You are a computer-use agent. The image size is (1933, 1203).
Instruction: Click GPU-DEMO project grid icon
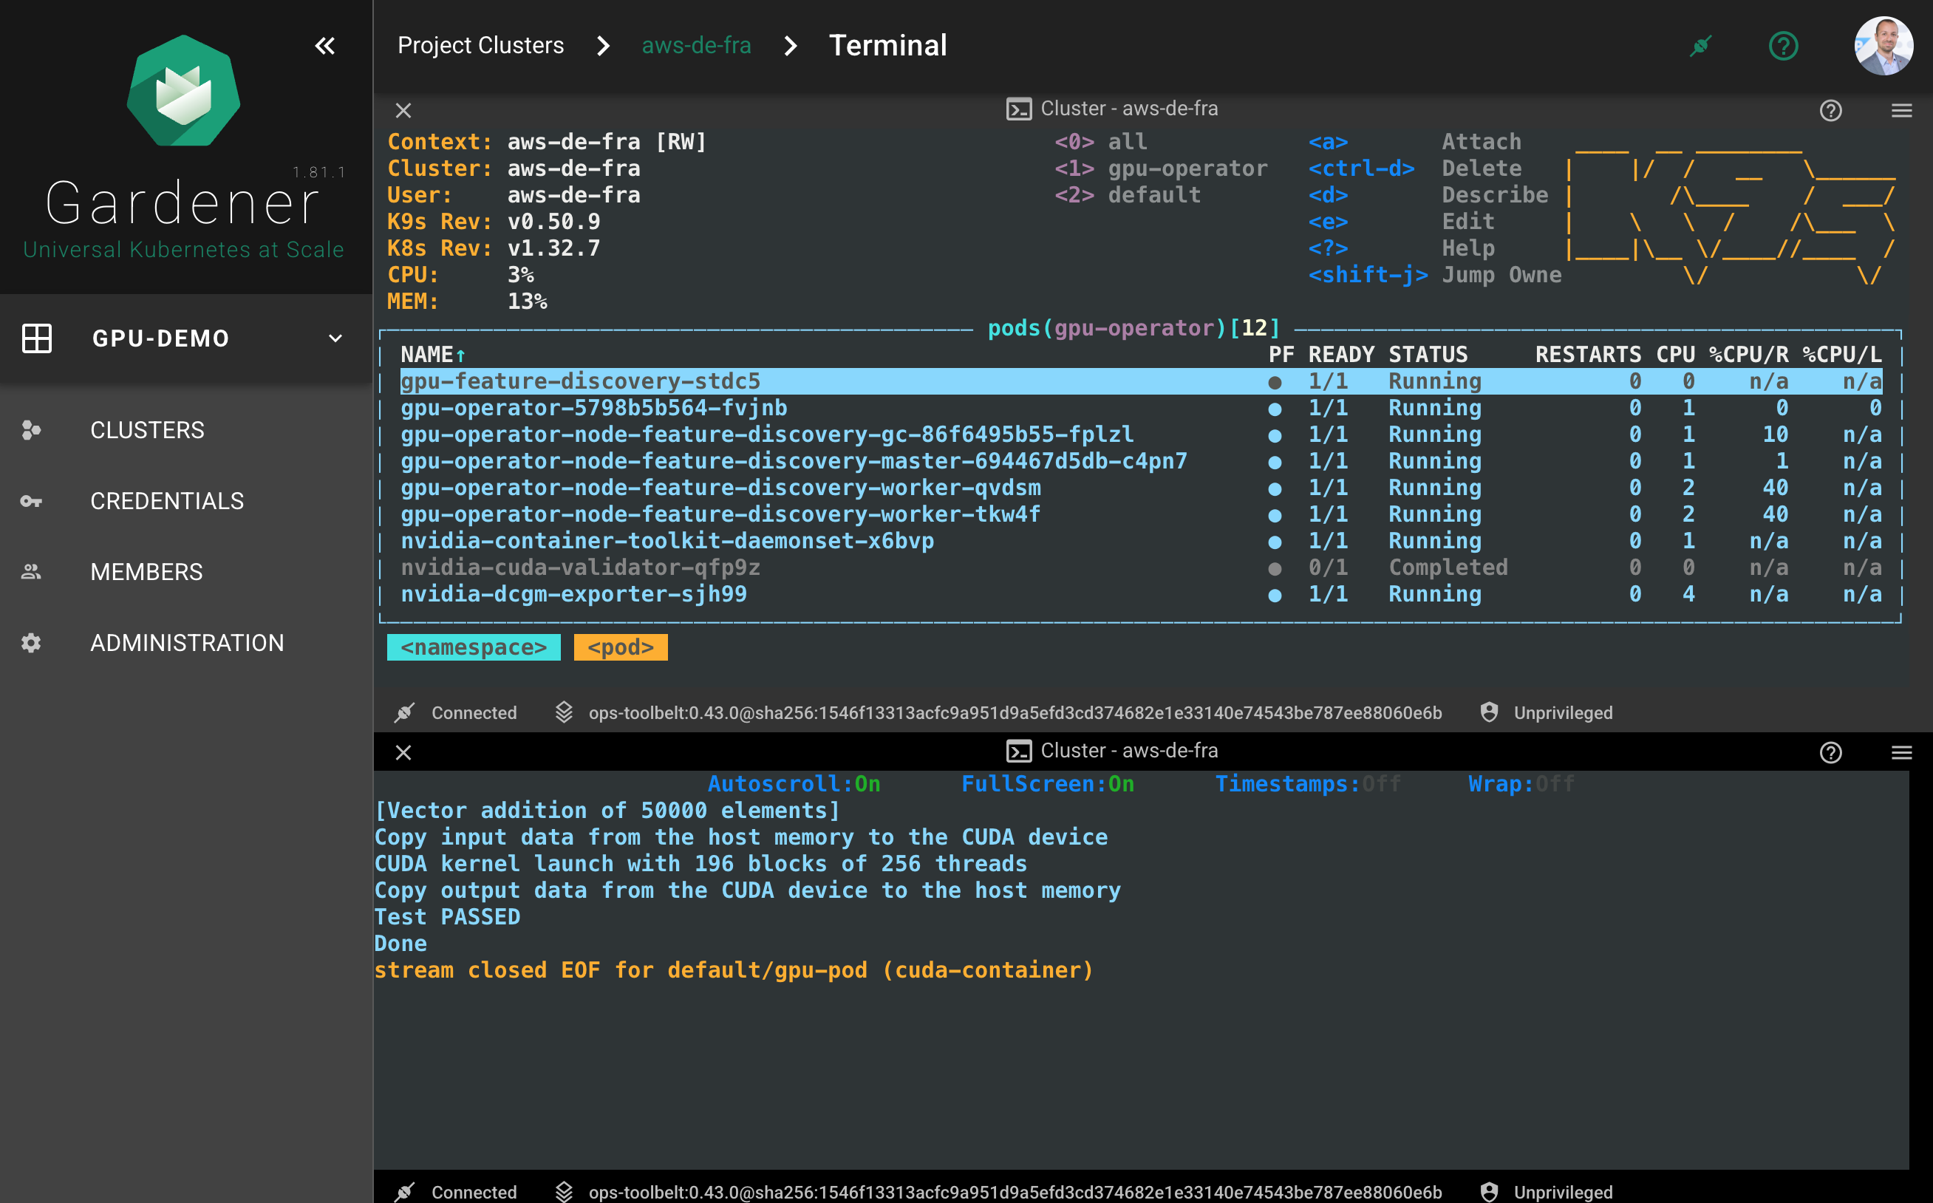pos(37,338)
